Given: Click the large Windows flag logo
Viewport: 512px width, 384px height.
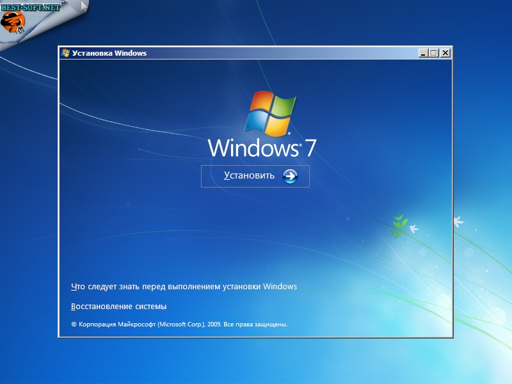Looking at the screenshot, I should pyautogui.click(x=270, y=113).
